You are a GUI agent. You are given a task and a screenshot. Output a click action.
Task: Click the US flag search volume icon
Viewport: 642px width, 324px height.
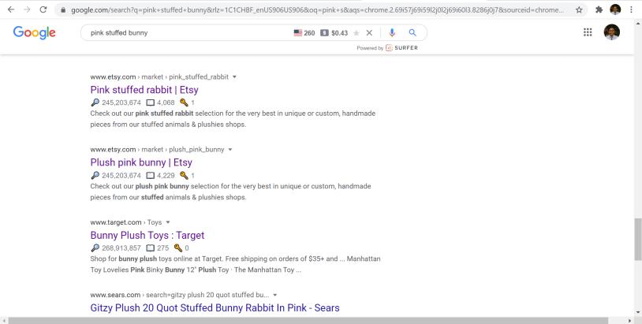pos(297,33)
